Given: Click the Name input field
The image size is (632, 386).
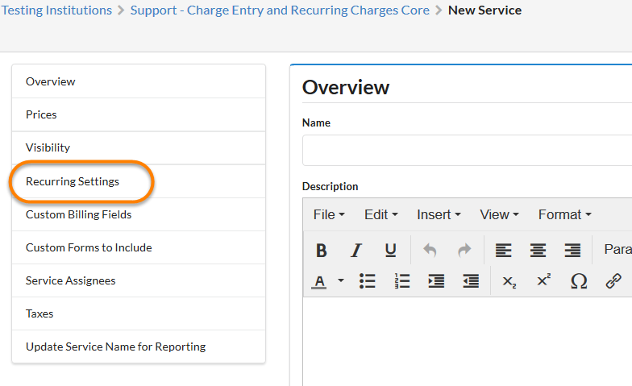Looking at the screenshot, I should click(x=467, y=150).
